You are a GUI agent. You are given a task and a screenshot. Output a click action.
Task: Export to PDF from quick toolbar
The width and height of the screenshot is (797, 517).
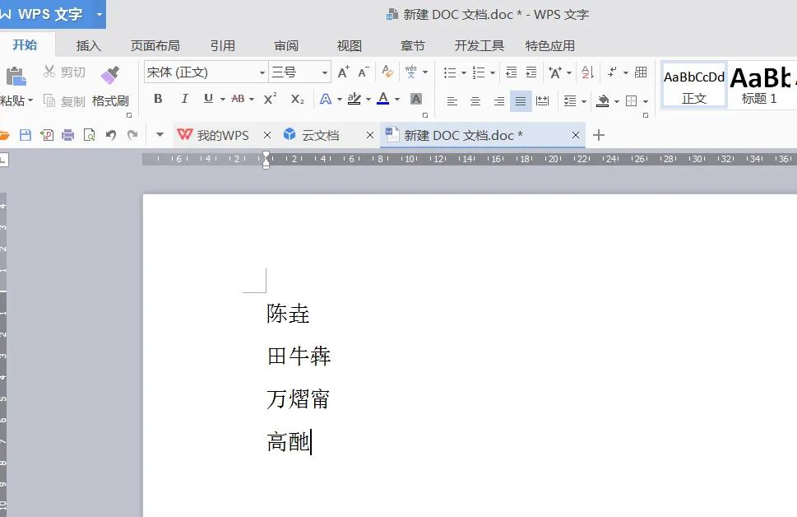[x=47, y=135]
